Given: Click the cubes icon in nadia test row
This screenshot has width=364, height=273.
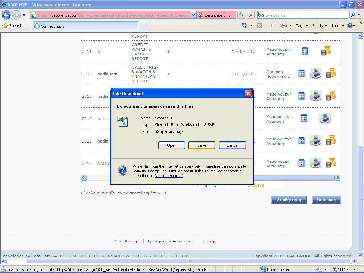Looking at the screenshot, I should point(316,73).
